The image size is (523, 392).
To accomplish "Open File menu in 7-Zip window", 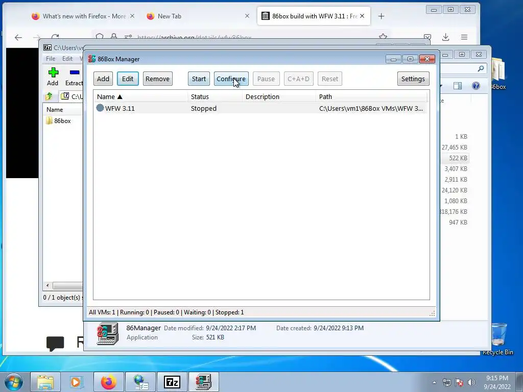I will point(51,58).
